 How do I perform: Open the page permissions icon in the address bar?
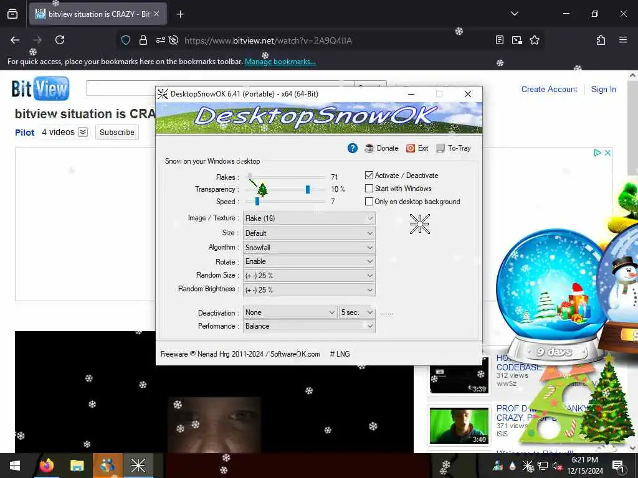160,40
